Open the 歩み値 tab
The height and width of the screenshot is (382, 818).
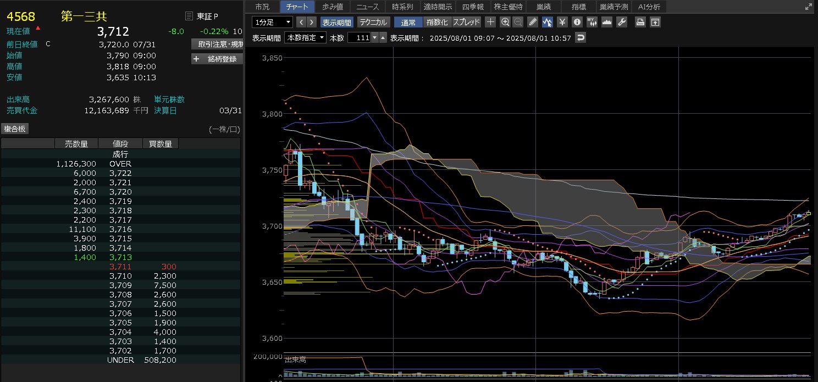click(x=333, y=7)
